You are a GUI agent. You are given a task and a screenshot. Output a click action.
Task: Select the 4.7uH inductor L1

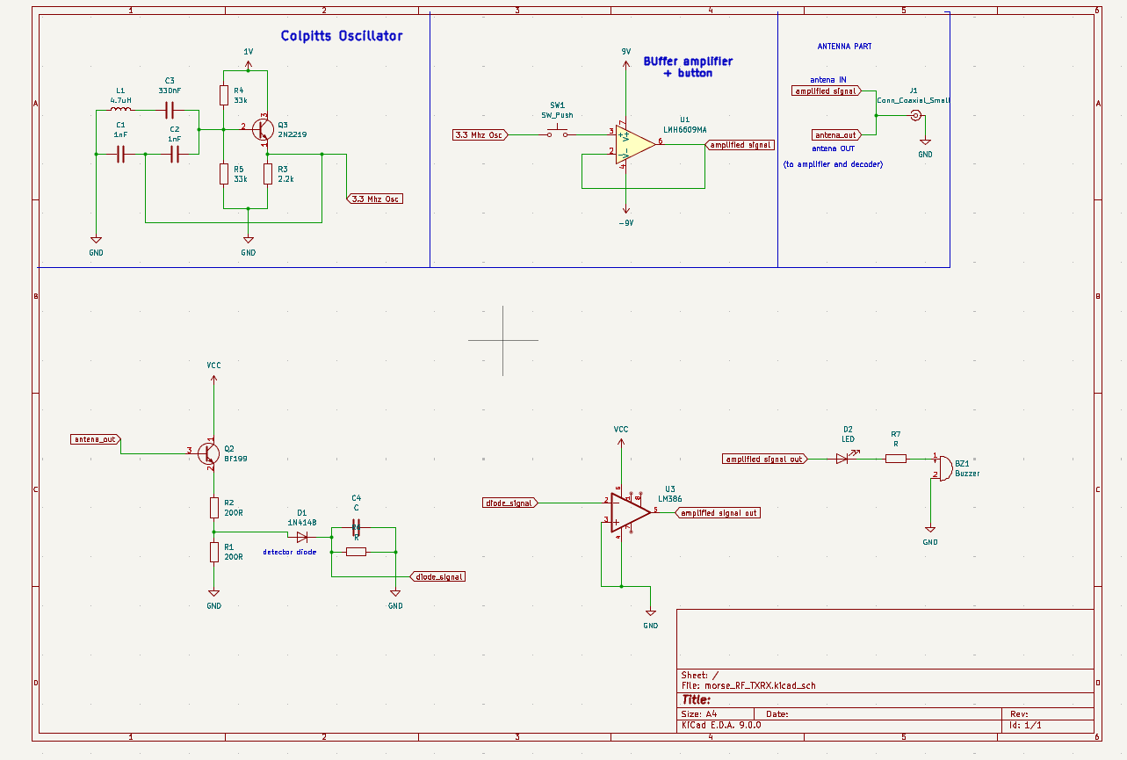coord(121,109)
